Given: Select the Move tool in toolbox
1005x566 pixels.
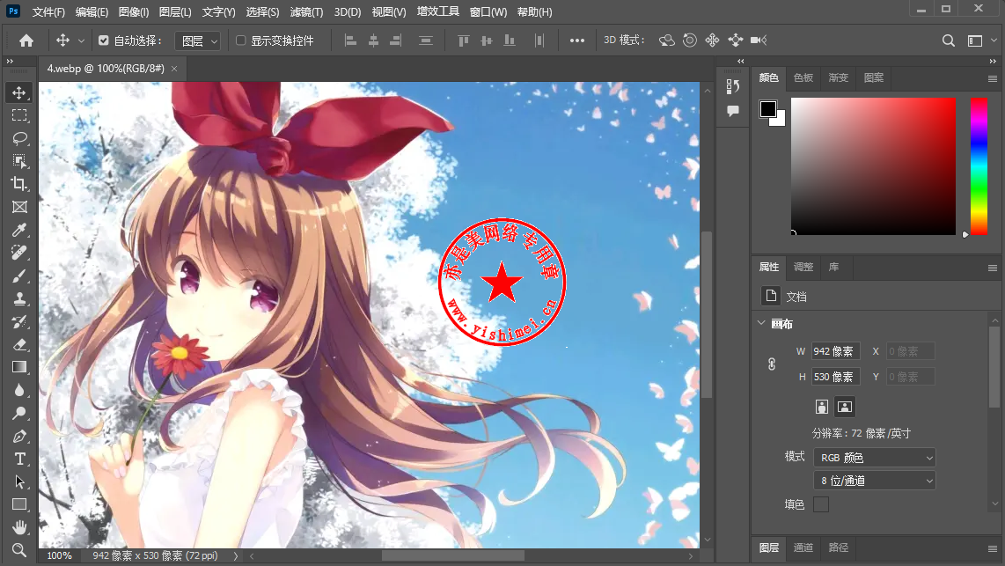Looking at the screenshot, I should coord(19,93).
